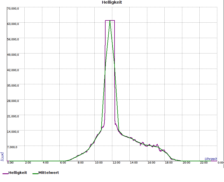This screenshot has height=182, width=224.
Task: Click the 14,000,0 y-axis value
Action: coord(13,132)
